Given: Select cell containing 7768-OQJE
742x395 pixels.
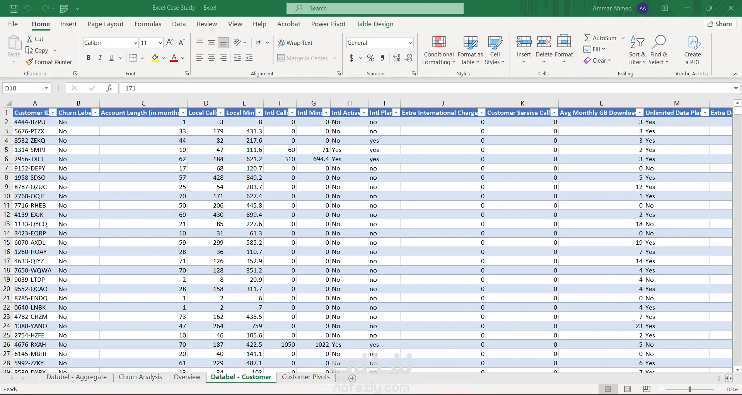Looking at the screenshot, I should 35,196.
